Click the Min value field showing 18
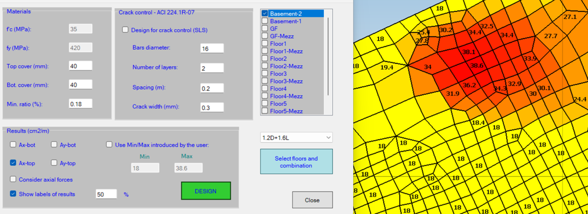The width and height of the screenshot is (588, 214). (x=145, y=168)
